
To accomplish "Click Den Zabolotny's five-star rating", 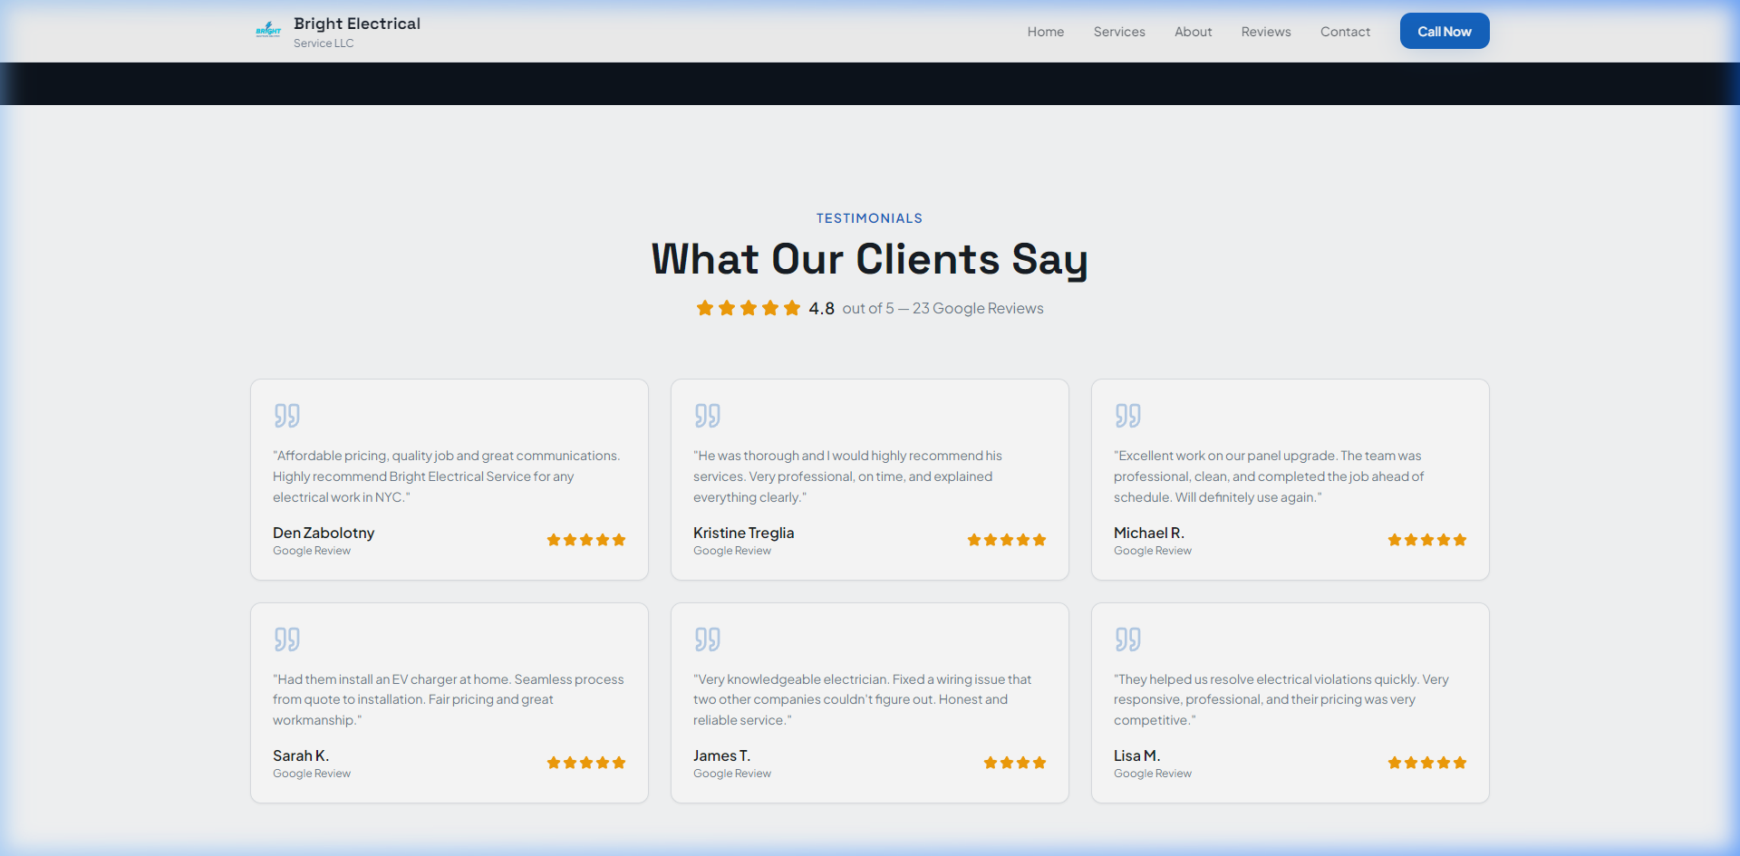I will pos(585,540).
